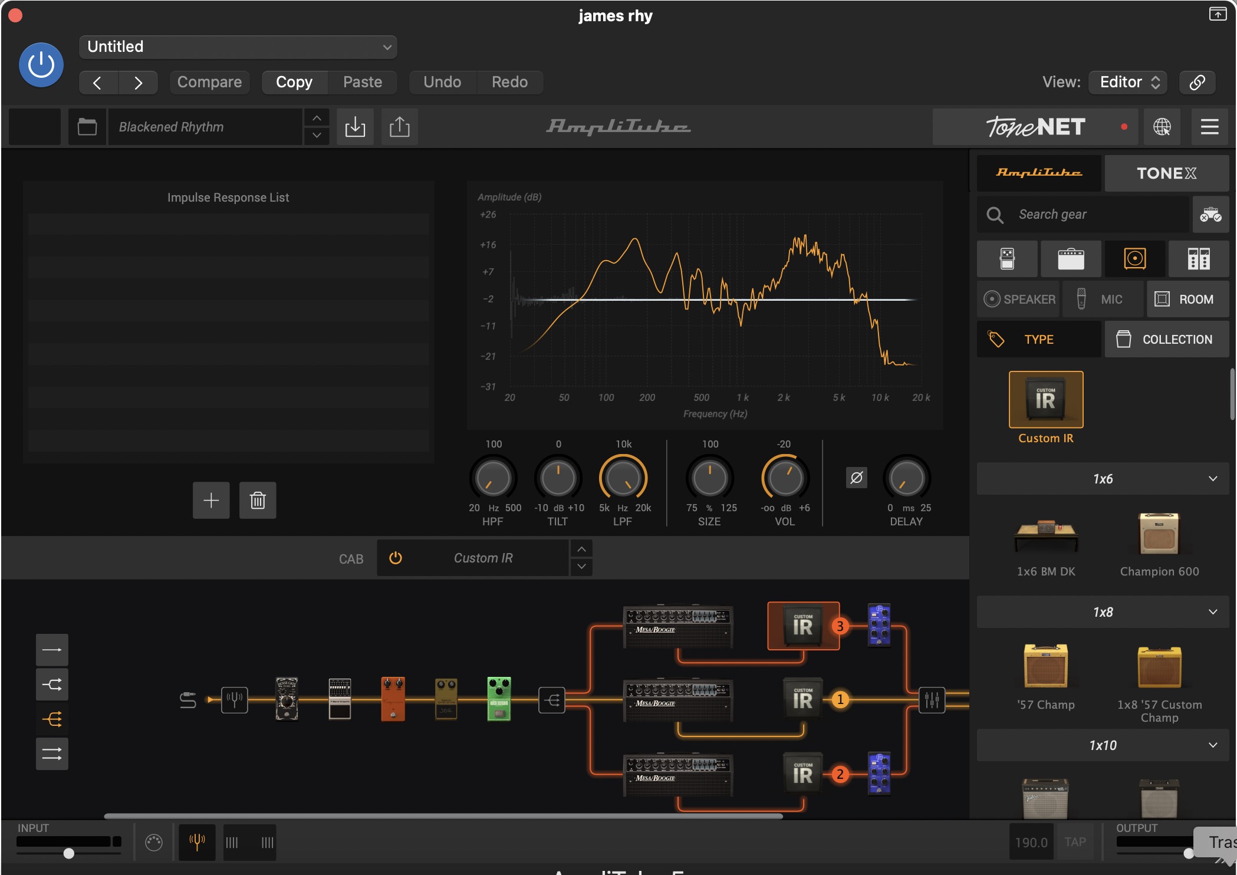This screenshot has height=875, width=1237.
Task: Click the Paste button
Action: pyautogui.click(x=363, y=82)
